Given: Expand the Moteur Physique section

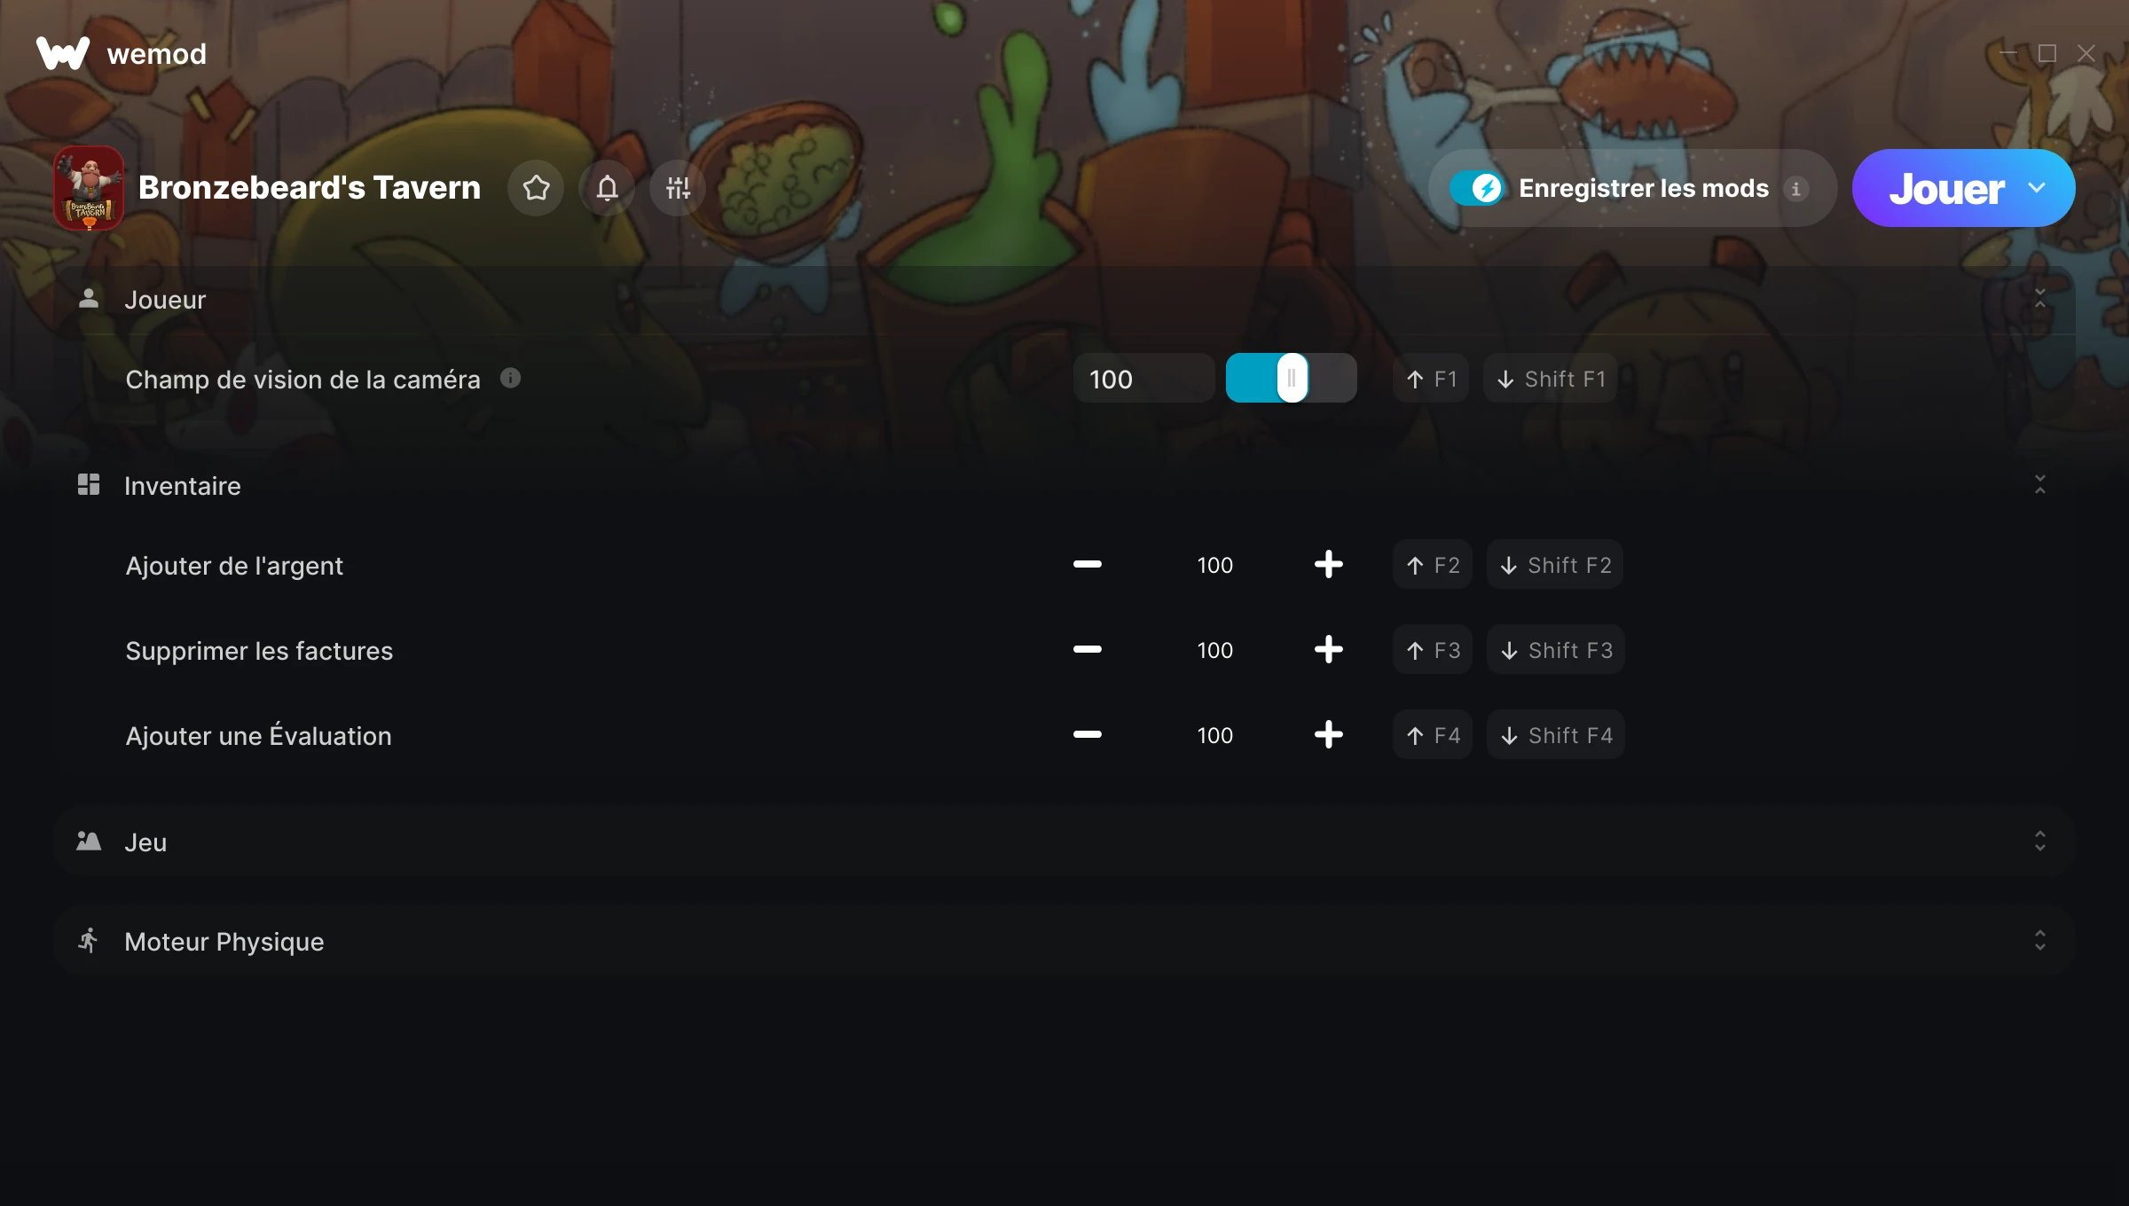Looking at the screenshot, I should pyautogui.click(x=2039, y=941).
